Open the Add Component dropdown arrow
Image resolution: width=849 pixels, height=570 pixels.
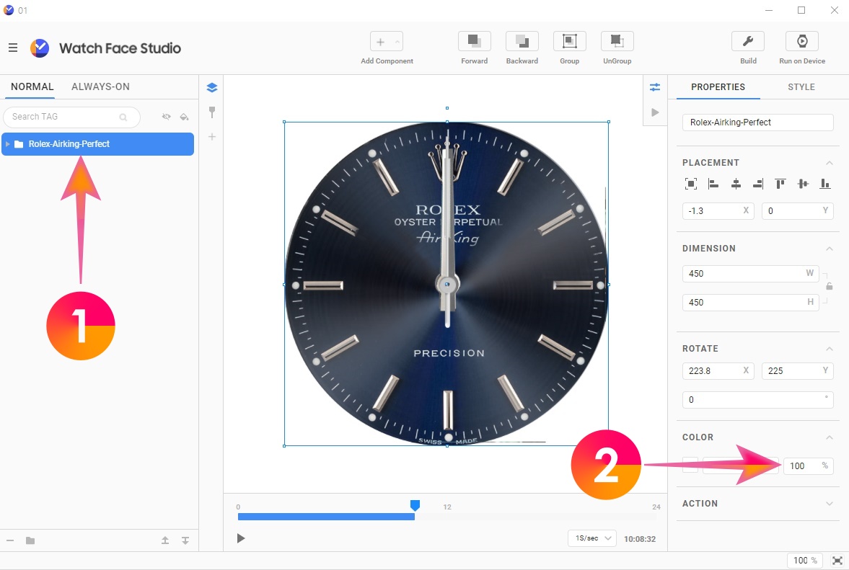(397, 42)
